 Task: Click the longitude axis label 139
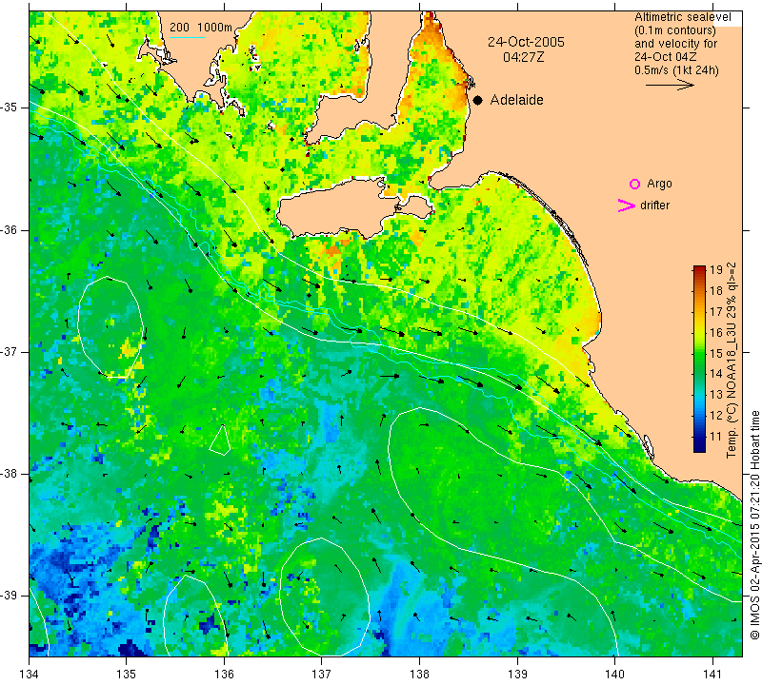(x=517, y=674)
